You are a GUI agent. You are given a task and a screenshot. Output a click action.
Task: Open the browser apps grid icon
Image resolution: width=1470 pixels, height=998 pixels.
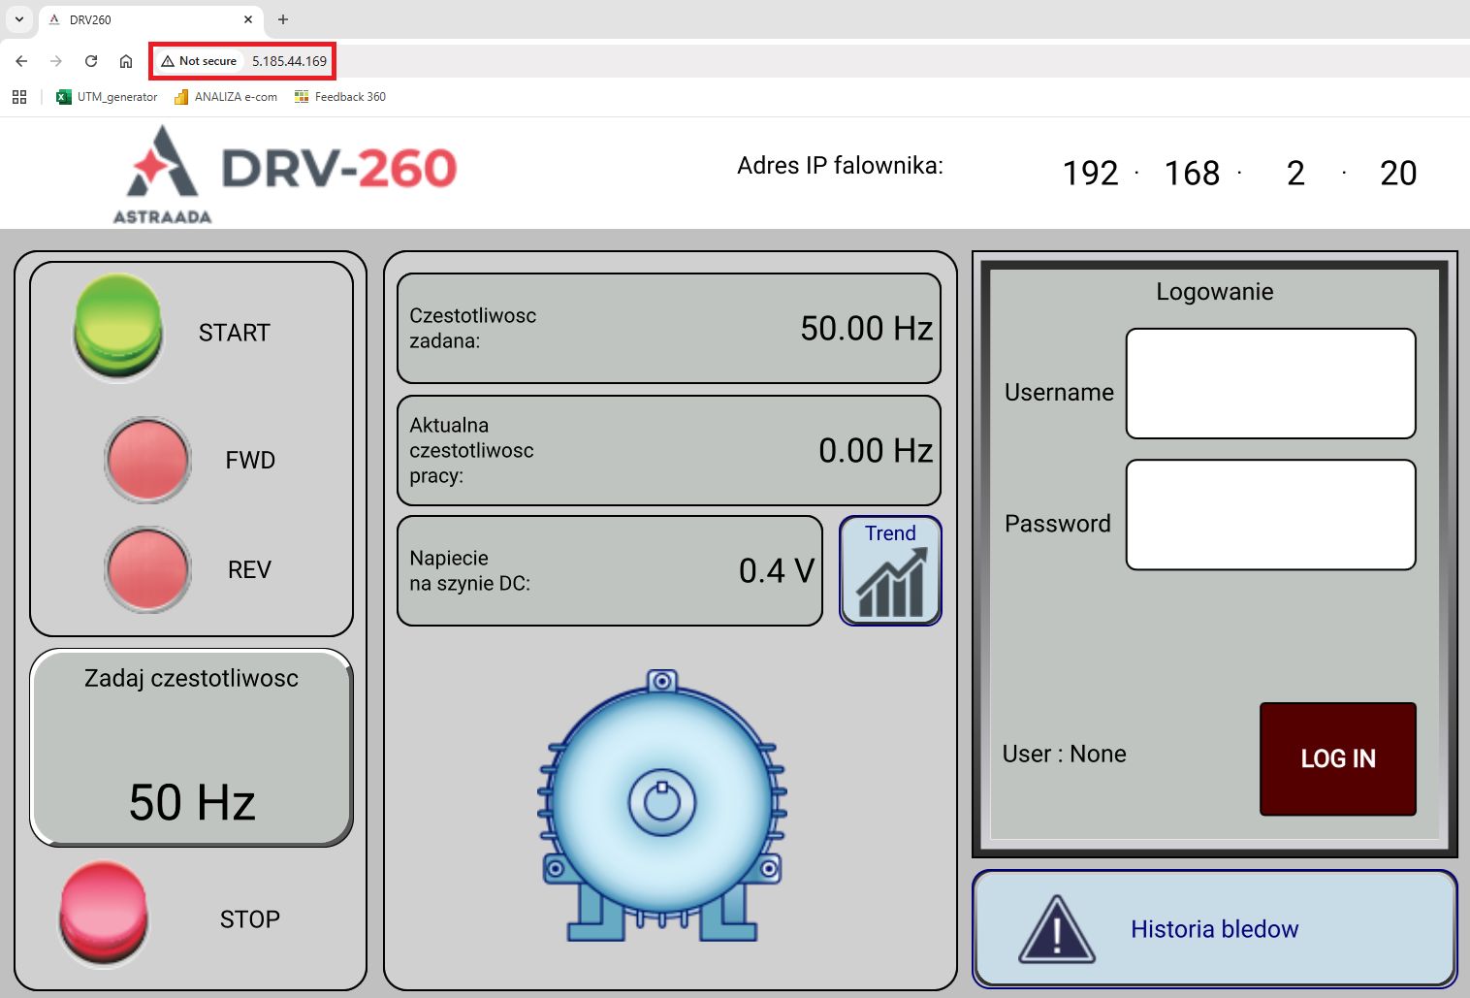point(19,97)
